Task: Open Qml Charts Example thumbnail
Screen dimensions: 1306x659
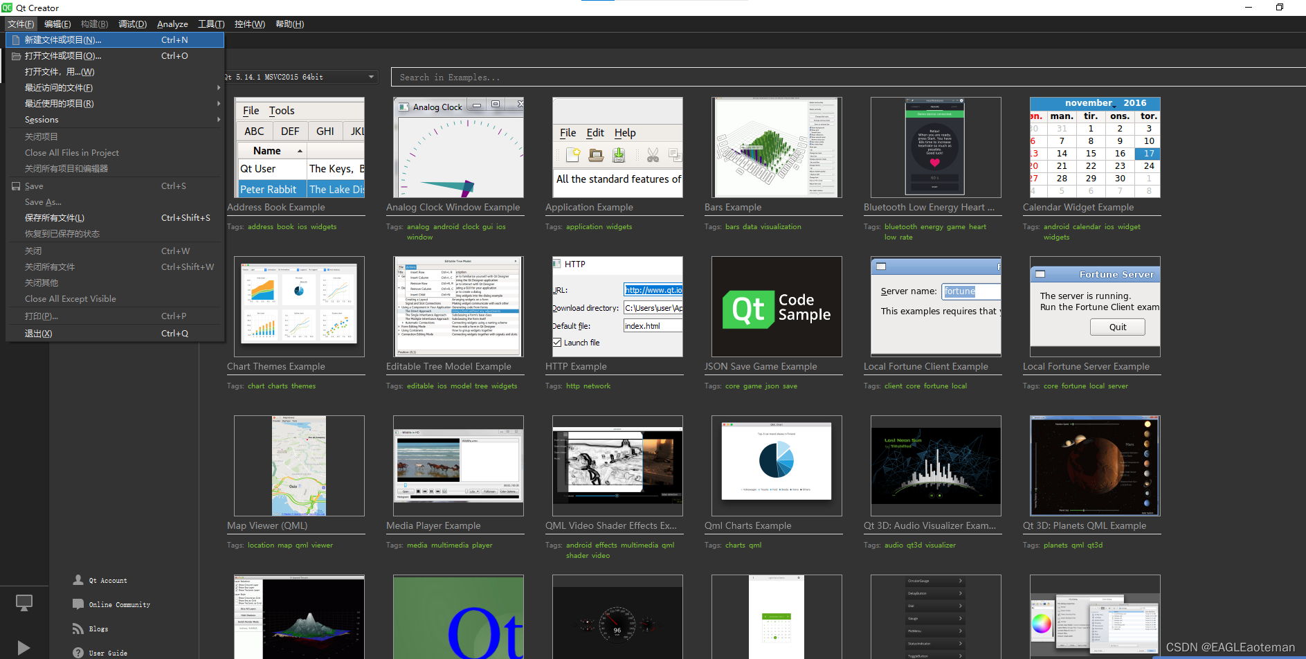Action: [x=777, y=466]
